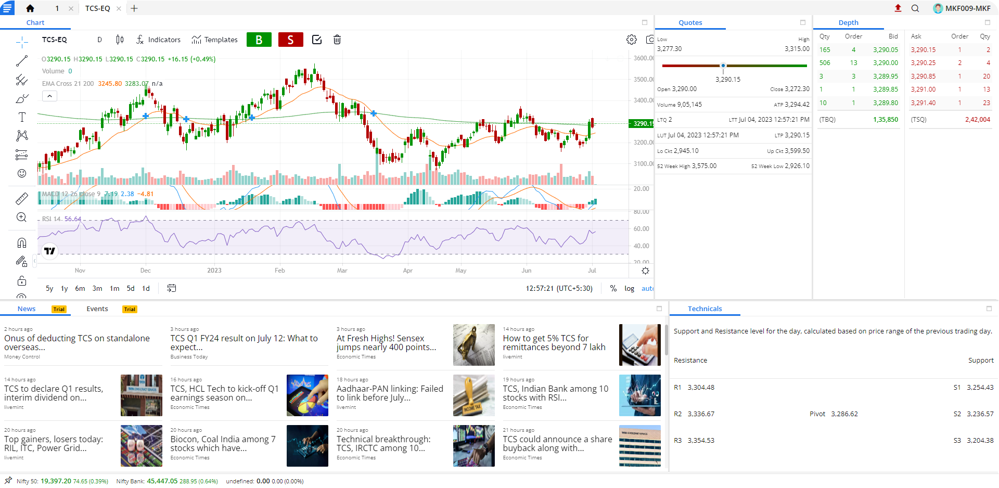Toggle log scale on price axis
This screenshot has height=488, width=999.
click(630, 288)
